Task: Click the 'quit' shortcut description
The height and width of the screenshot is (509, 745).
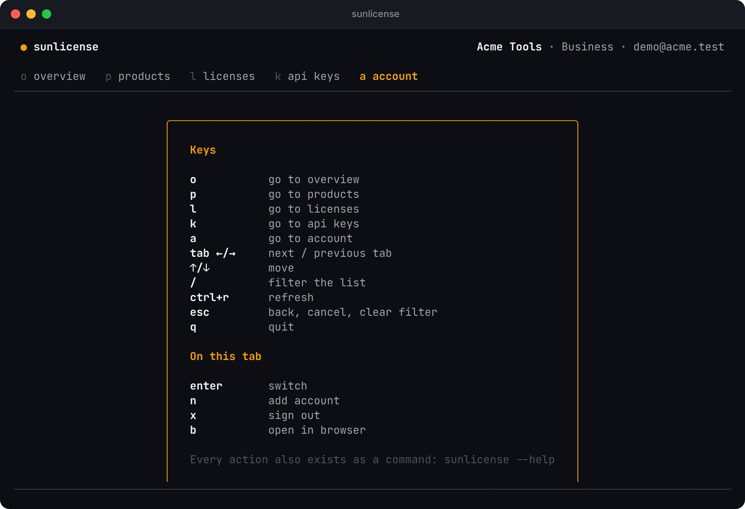Action: click(281, 327)
